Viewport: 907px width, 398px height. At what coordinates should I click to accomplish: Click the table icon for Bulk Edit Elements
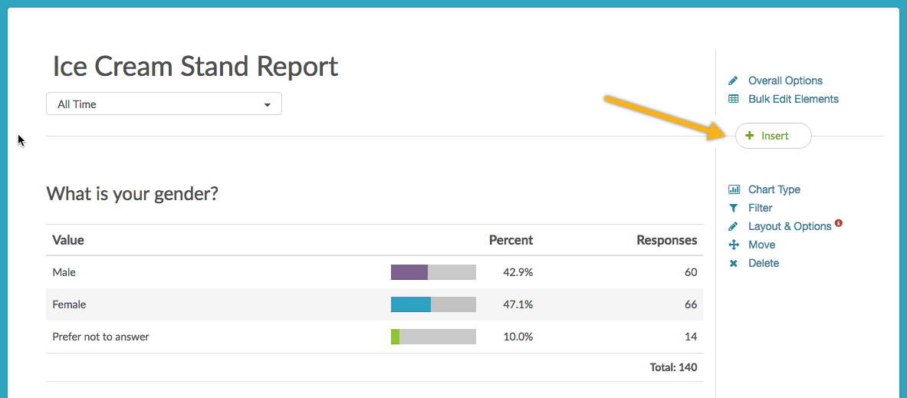733,99
